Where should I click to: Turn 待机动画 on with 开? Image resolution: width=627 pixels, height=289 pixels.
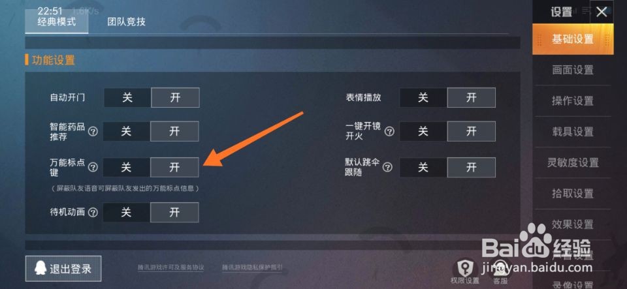point(174,213)
